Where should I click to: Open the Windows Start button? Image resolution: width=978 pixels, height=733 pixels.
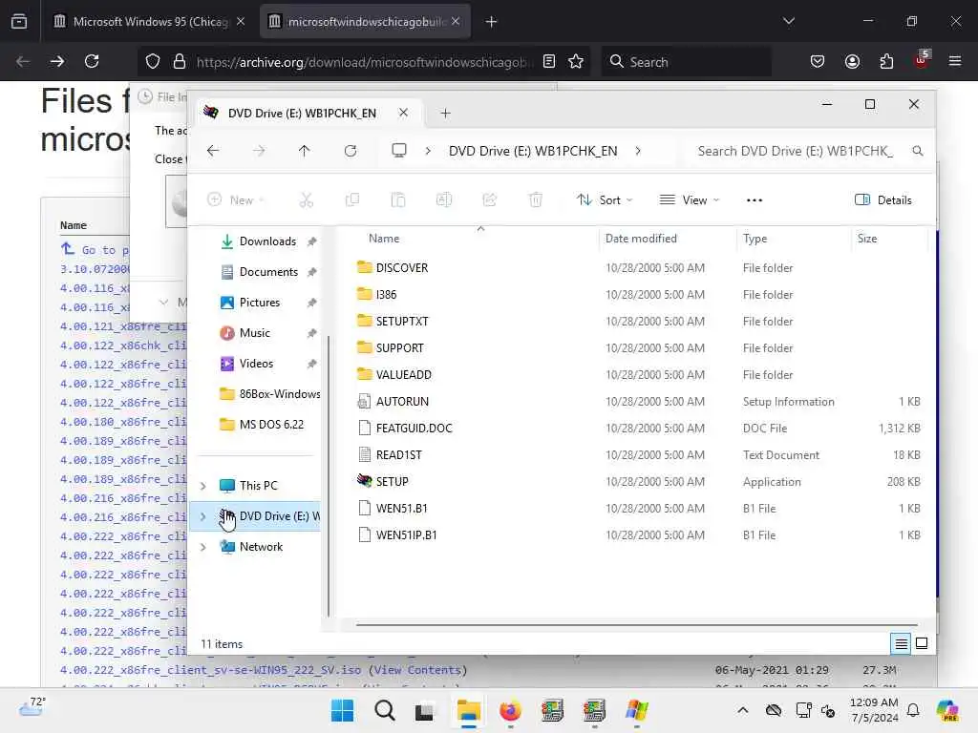[x=343, y=710]
